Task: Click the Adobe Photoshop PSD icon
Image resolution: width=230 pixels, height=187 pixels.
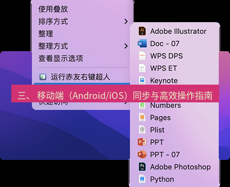Action: pyautogui.click(x=142, y=167)
